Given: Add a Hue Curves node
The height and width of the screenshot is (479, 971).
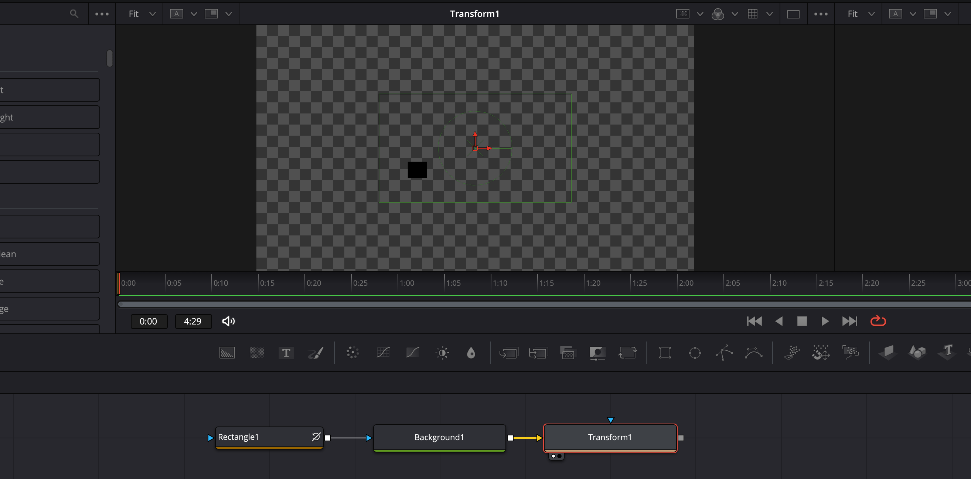Looking at the screenshot, I should click(x=412, y=353).
